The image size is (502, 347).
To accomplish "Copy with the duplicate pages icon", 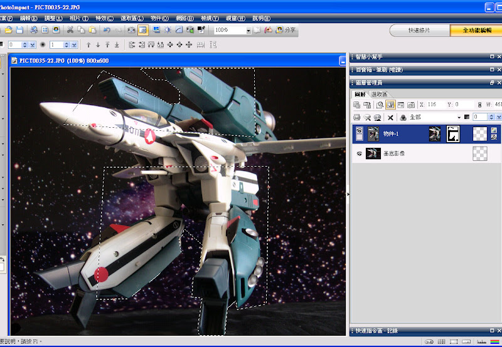I will pyautogui.click(x=81, y=30).
